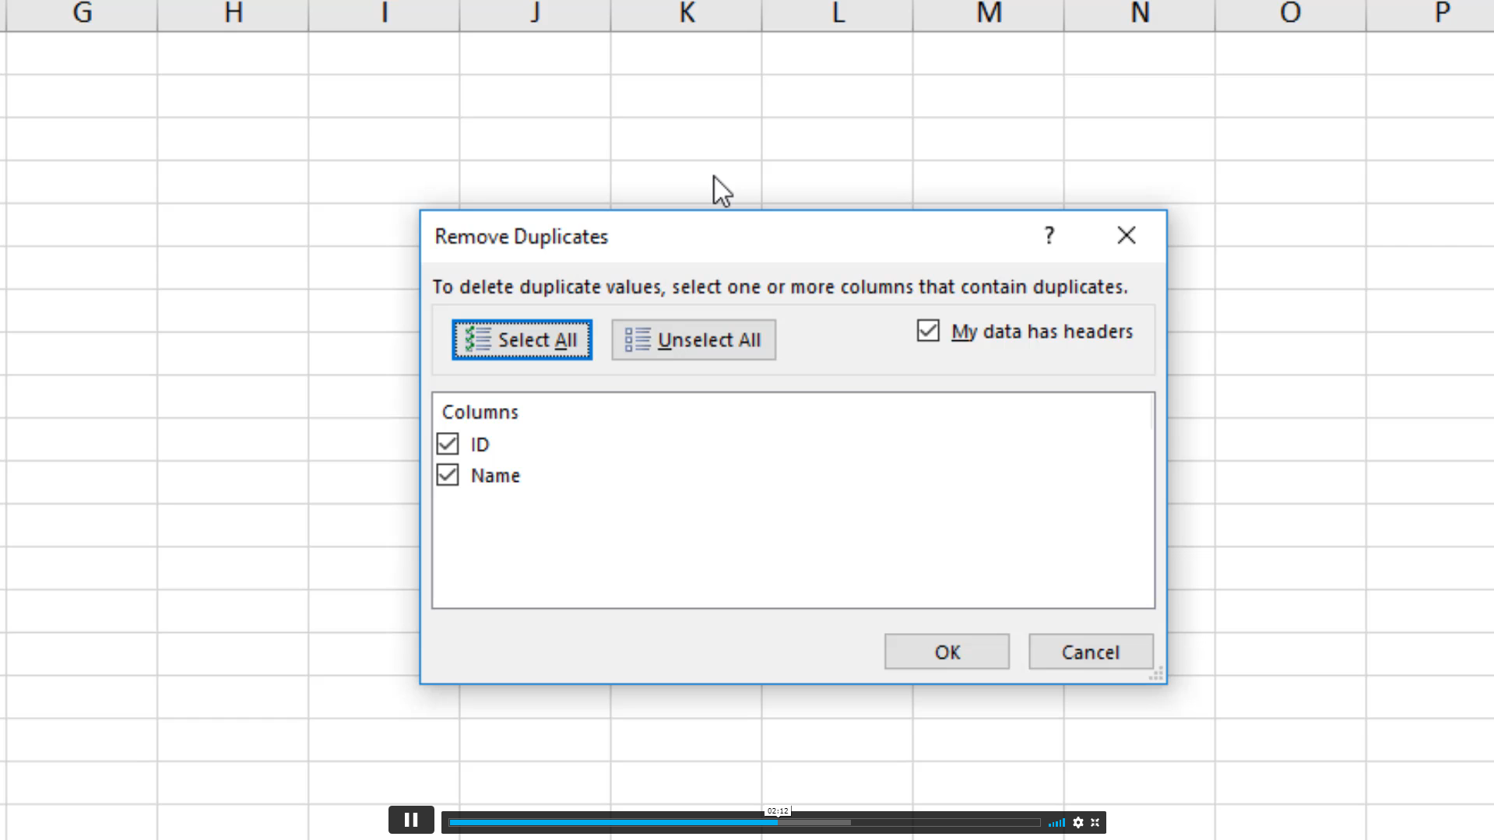This screenshot has height=840, width=1494.
Task: Open dialog help question mark
Action: coord(1049,235)
